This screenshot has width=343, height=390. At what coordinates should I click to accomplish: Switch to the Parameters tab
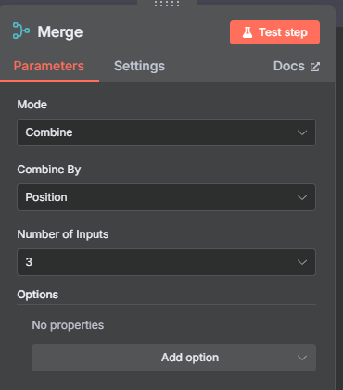coord(49,66)
